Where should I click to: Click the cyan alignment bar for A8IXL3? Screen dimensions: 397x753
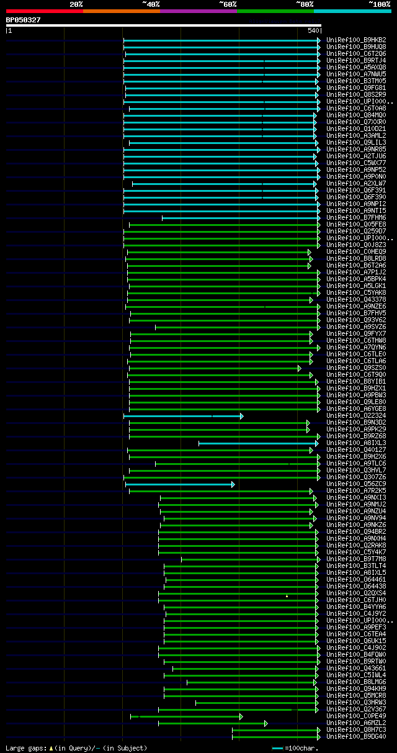259,443
